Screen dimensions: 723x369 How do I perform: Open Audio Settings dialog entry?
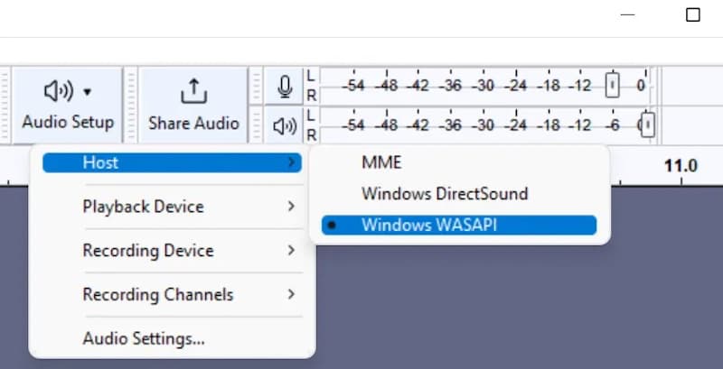172,338
